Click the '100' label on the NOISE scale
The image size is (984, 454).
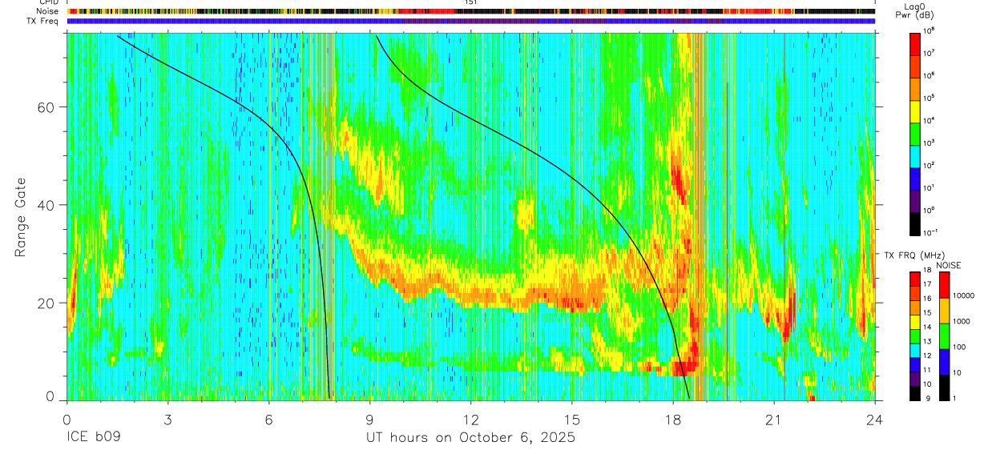[961, 348]
